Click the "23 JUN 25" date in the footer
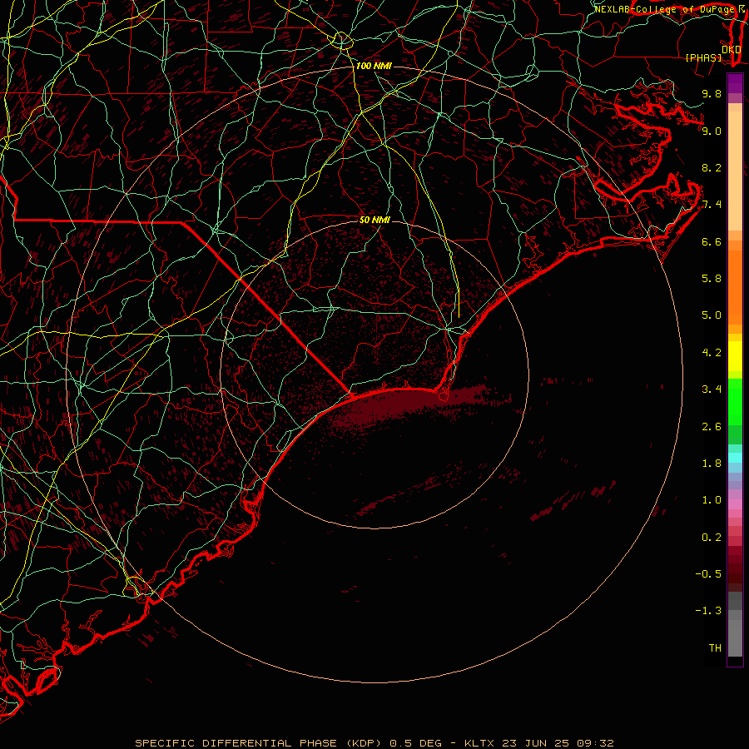 pyautogui.click(x=536, y=743)
